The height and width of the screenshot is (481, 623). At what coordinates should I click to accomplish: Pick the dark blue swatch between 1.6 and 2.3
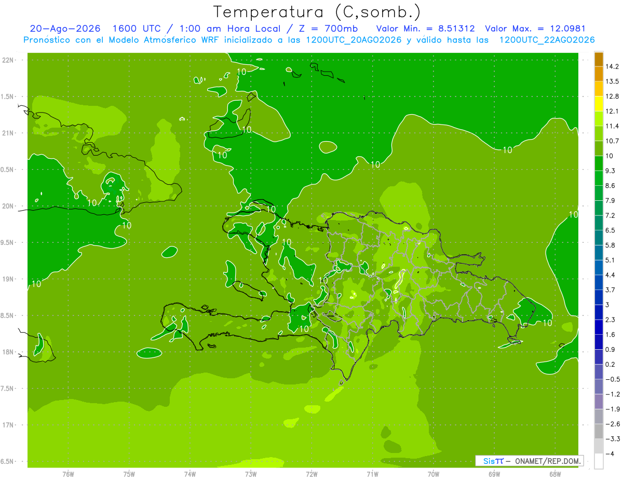[599, 327]
